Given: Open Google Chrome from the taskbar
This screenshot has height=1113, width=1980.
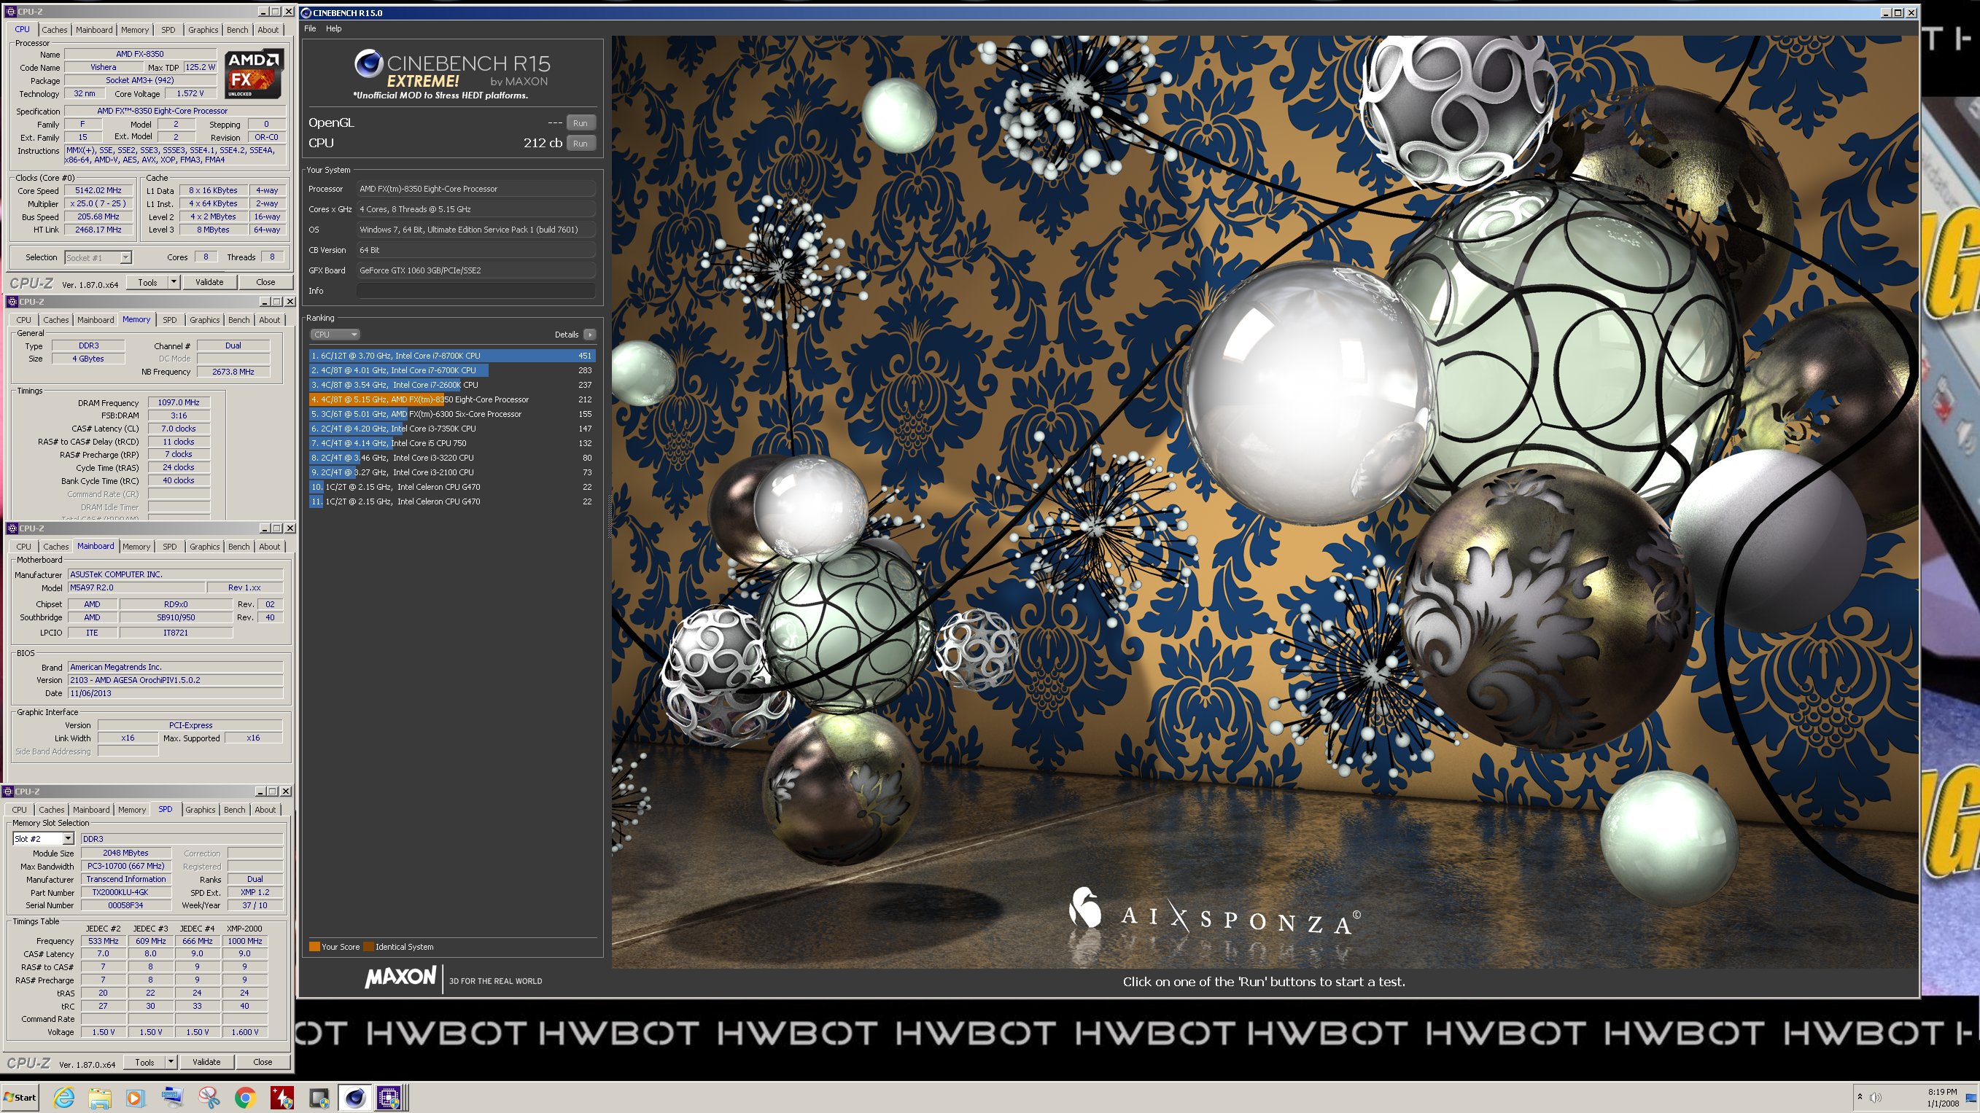Looking at the screenshot, I should (245, 1098).
